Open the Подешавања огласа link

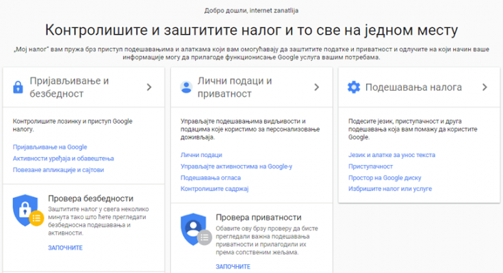click(211, 177)
